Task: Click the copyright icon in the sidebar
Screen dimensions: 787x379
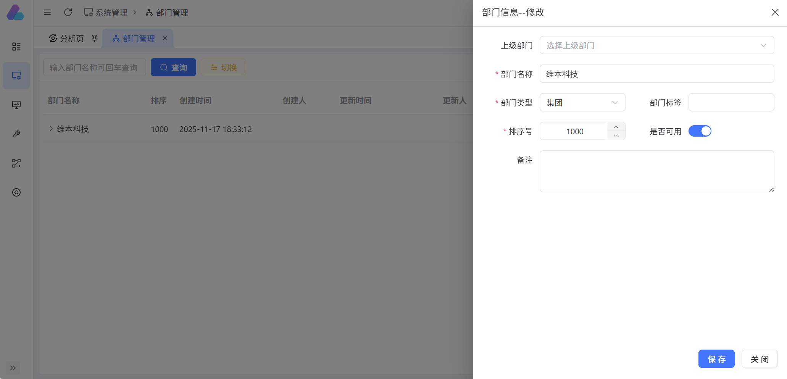Action: pyautogui.click(x=16, y=192)
